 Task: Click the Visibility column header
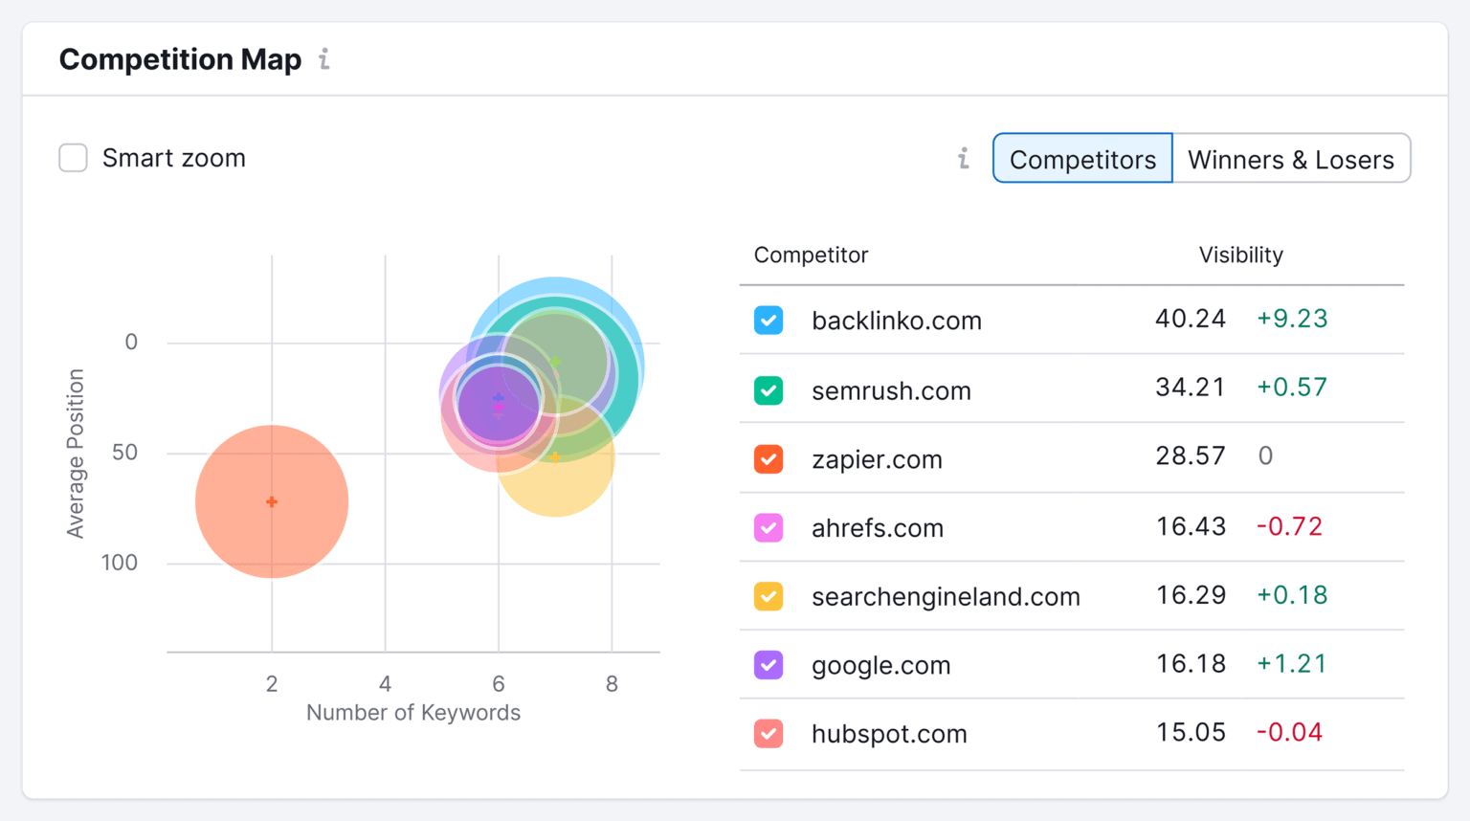(1240, 255)
